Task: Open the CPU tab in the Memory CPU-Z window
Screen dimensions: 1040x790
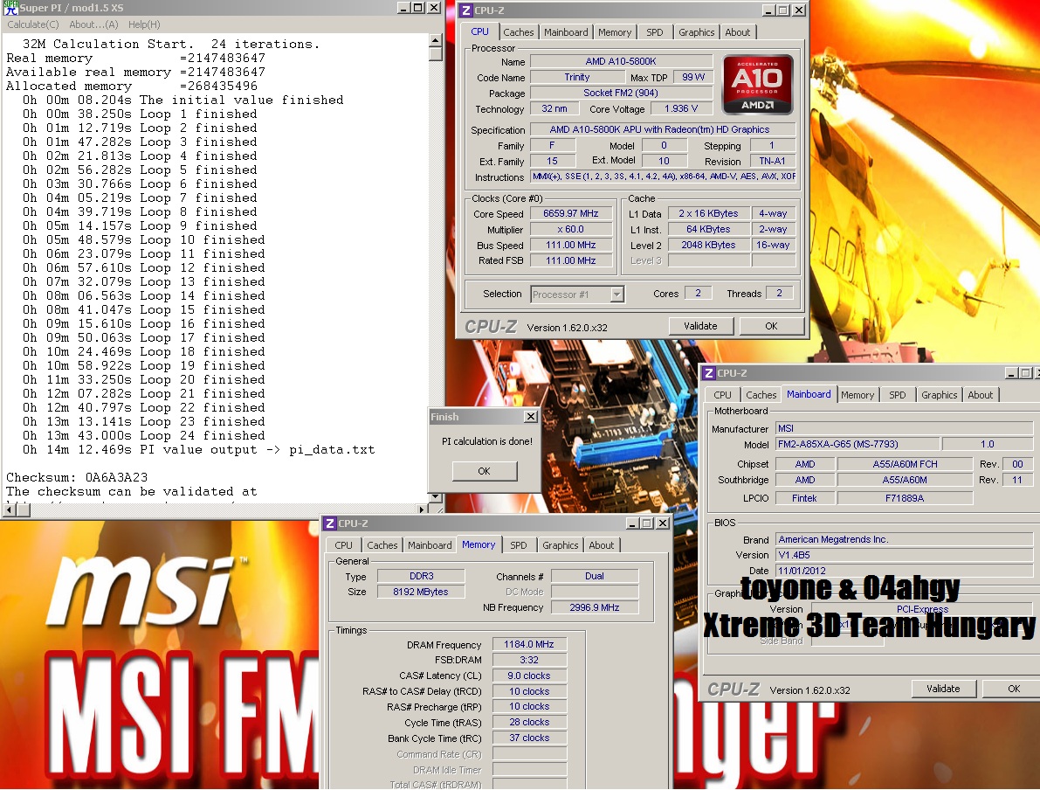Action: (x=343, y=545)
